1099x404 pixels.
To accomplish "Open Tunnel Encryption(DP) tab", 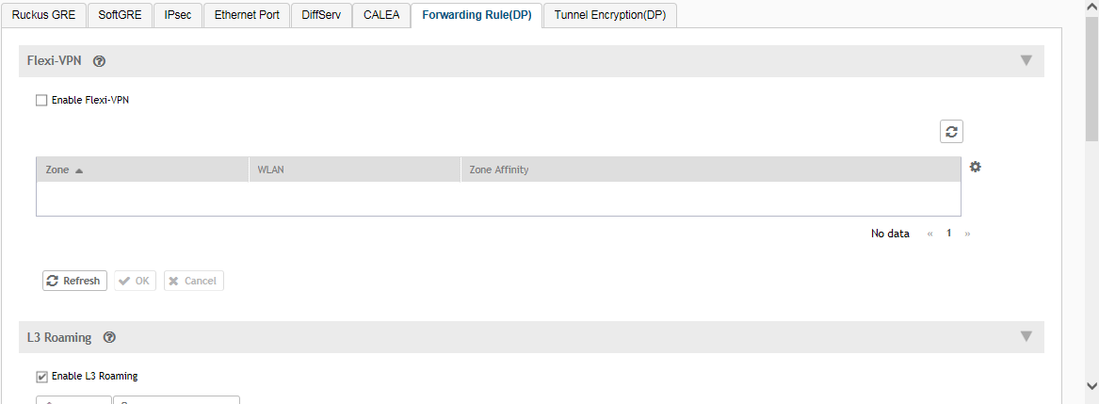I will pyautogui.click(x=610, y=15).
